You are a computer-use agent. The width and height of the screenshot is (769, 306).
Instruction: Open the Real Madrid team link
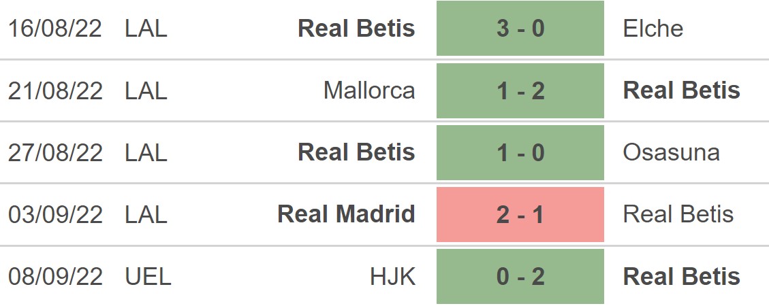346,214
